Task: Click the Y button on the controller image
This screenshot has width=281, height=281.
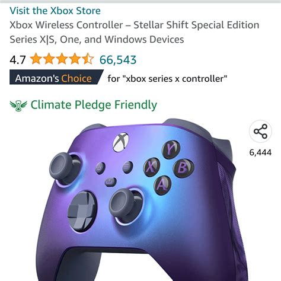Action: pyautogui.click(x=171, y=149)
